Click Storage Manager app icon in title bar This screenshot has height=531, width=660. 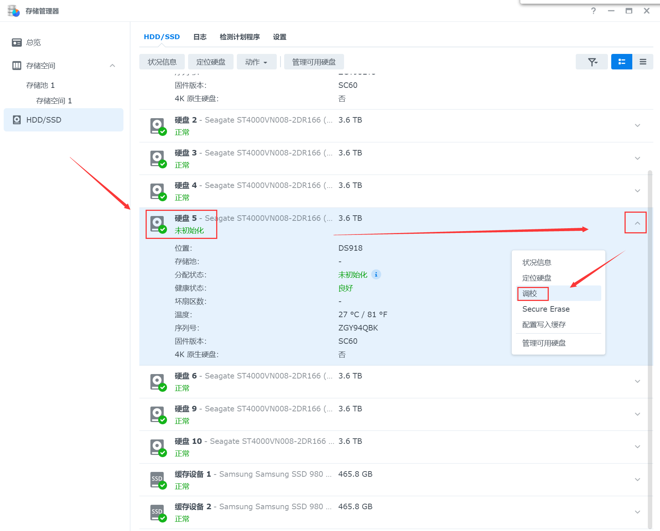(x=13, y=11)
